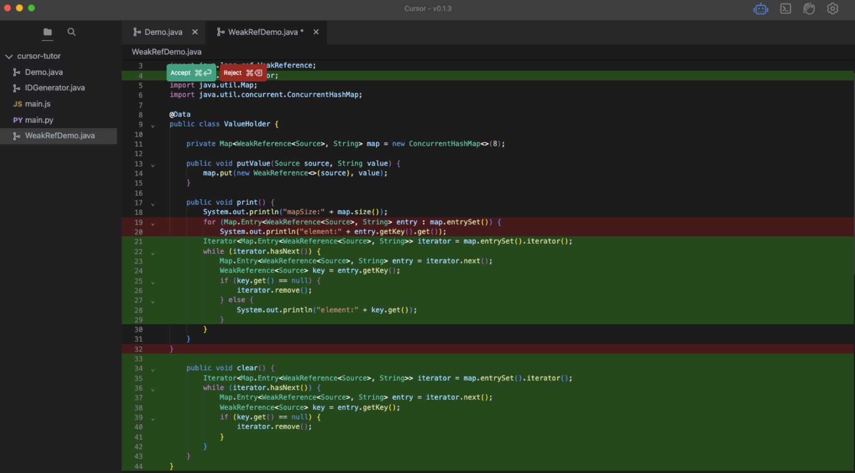The height and width of the screenshot is (473, 855).
Task: Open main.py in the file tree
Action: click(39, 120)
